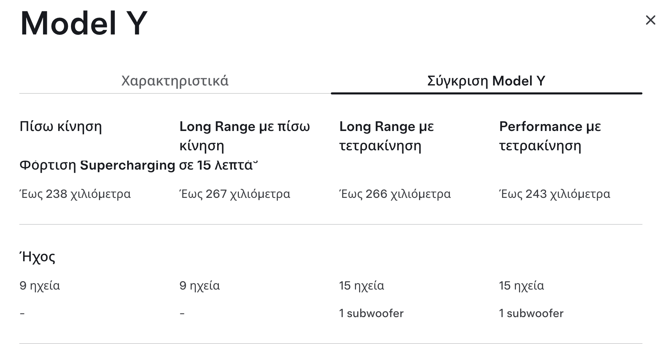Click 1 subwoofer for Long Range τετρακίνηση
This screenshot has height=344, width=660.
[371, 313]
